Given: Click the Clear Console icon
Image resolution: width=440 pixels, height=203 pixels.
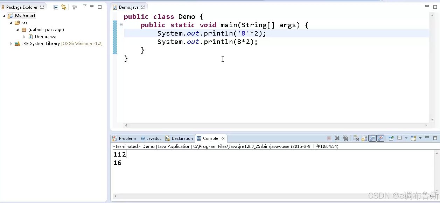Looking at the screenshot, I should tap(356, 138).
